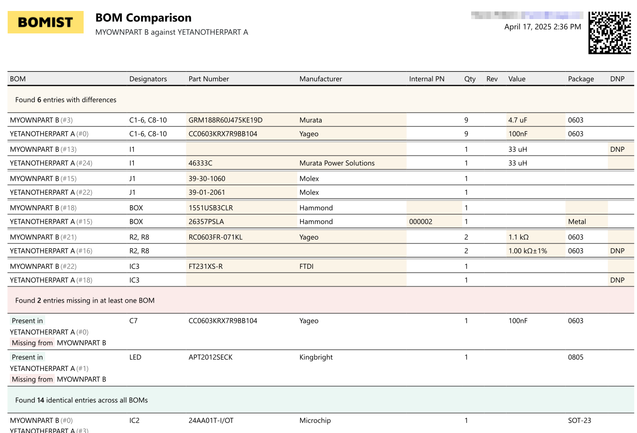Sort by the Designators column header

pyautogui.click(x=148, y=79)
